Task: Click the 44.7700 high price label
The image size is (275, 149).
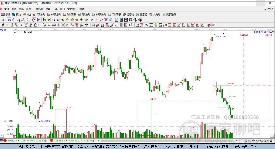Action: (x=221, y=36)
